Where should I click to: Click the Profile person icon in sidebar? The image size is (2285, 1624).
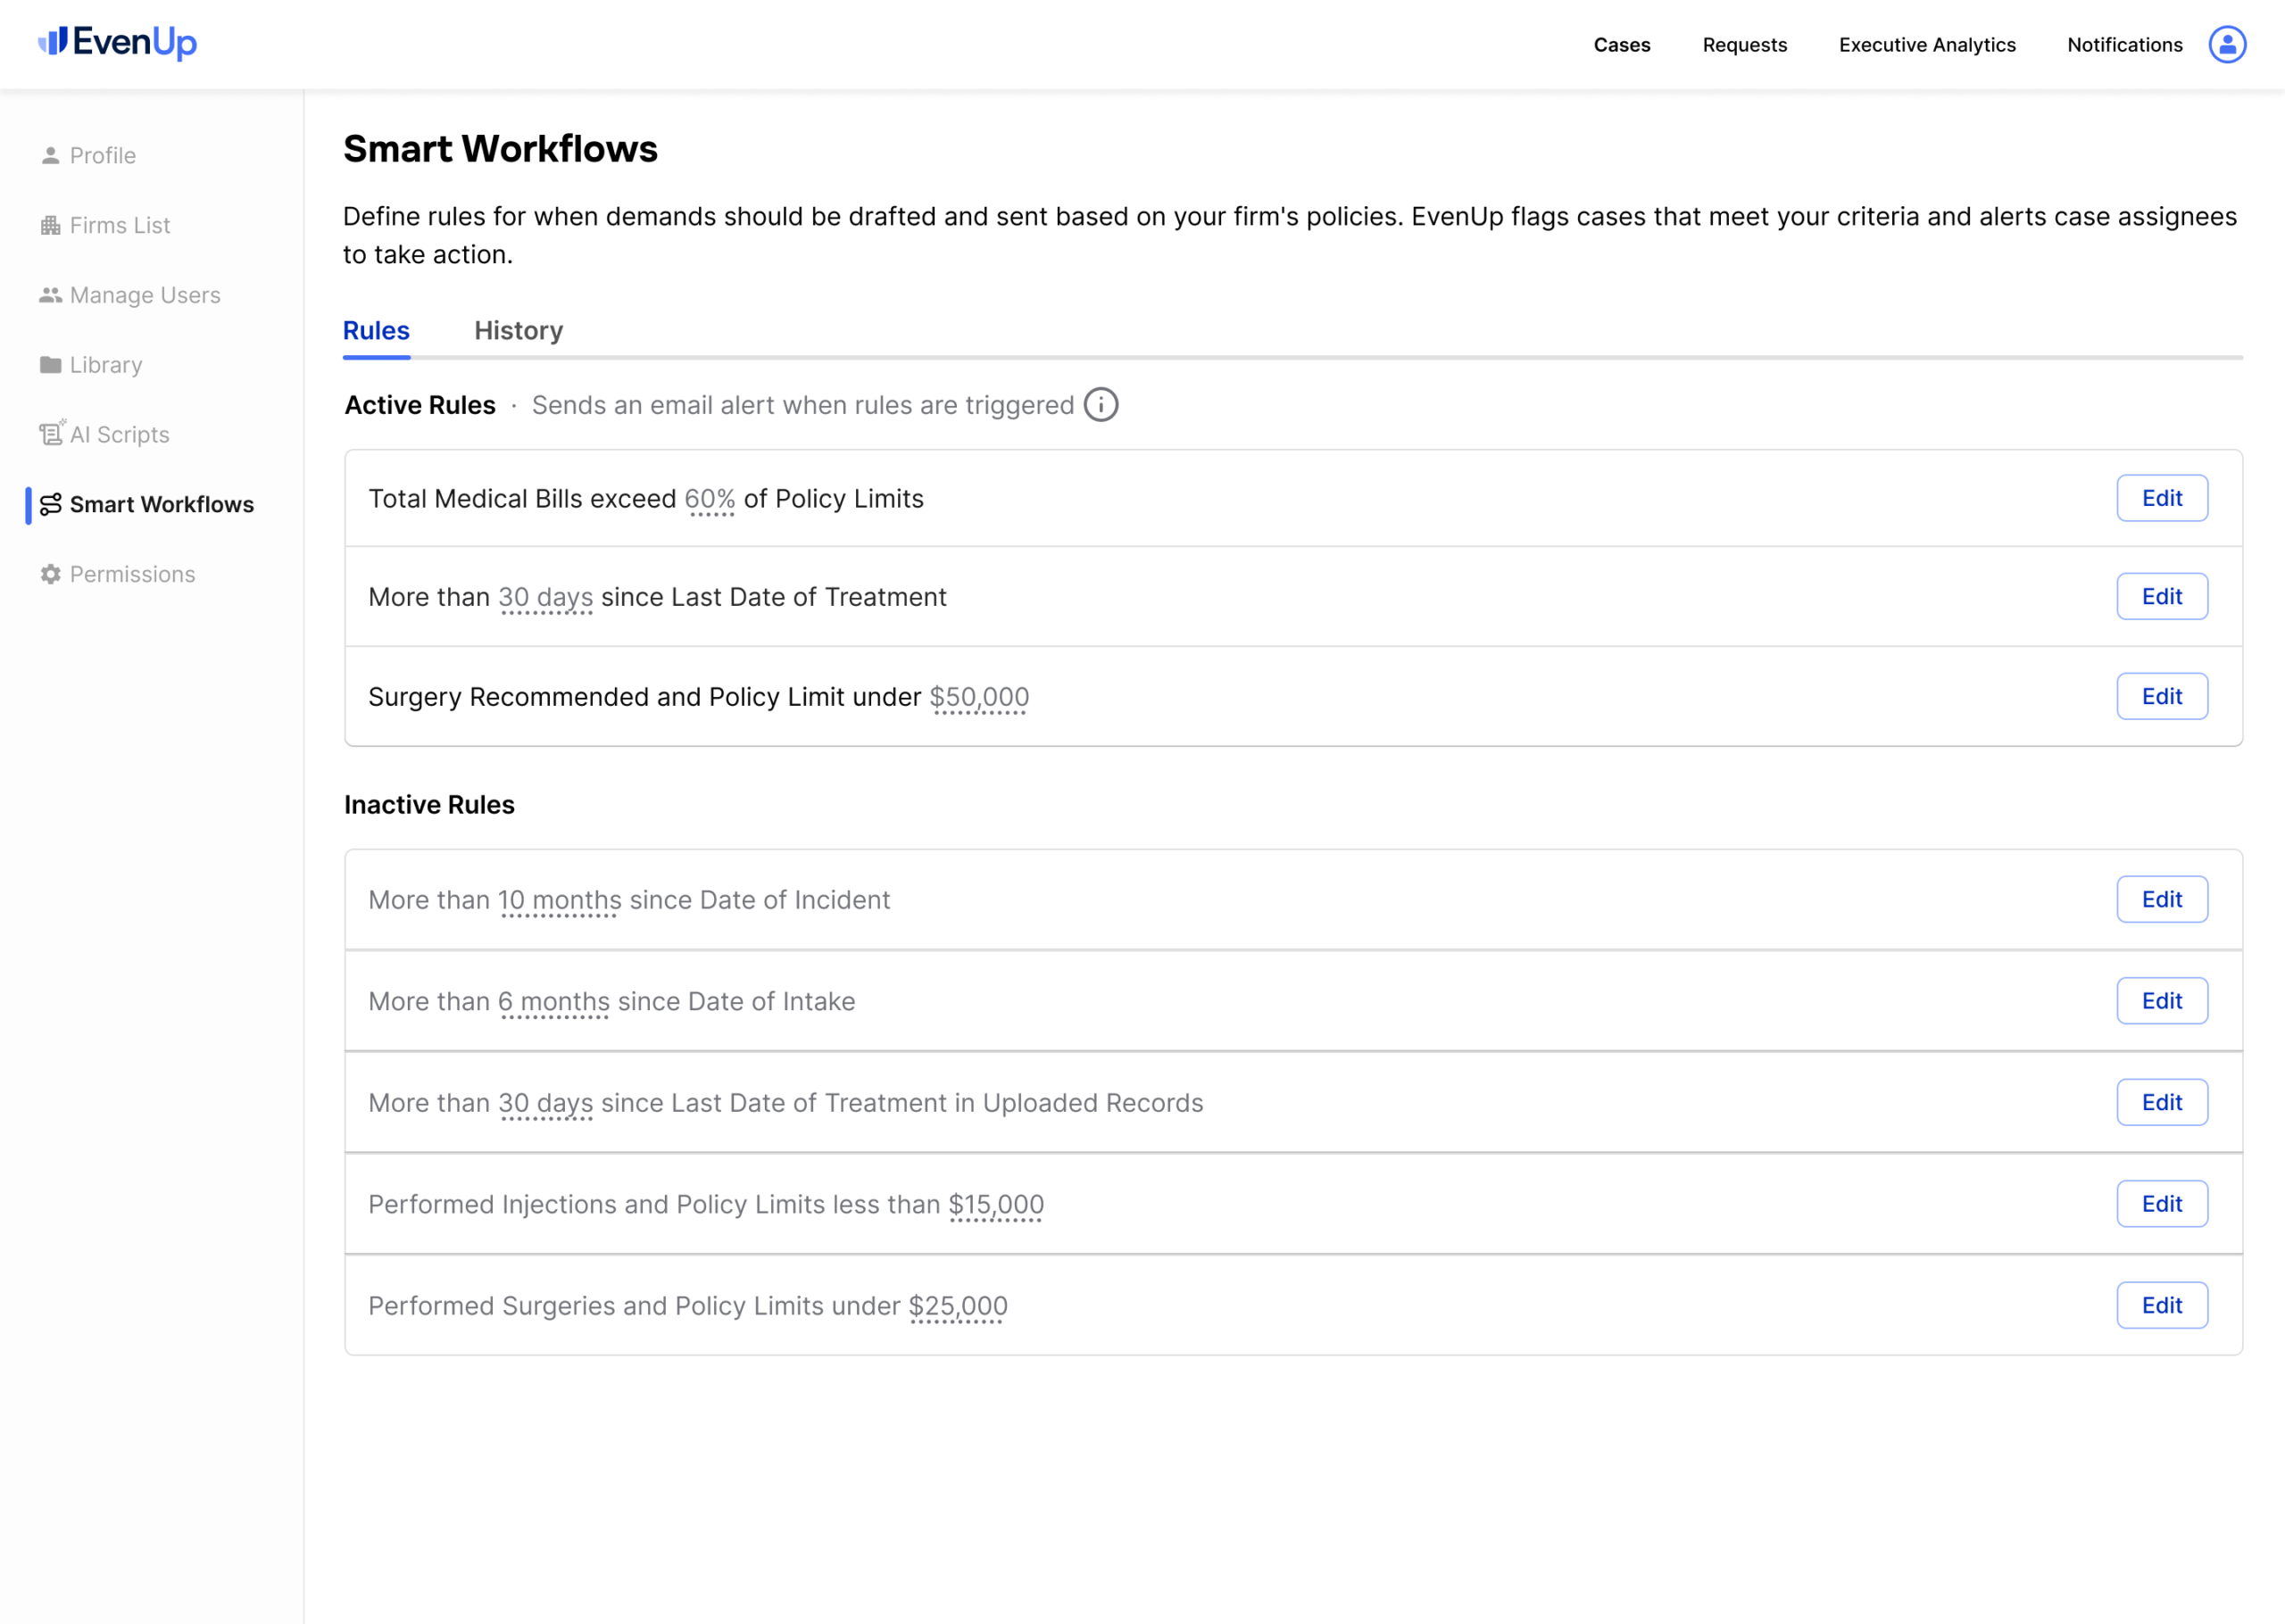click(50, 156)
